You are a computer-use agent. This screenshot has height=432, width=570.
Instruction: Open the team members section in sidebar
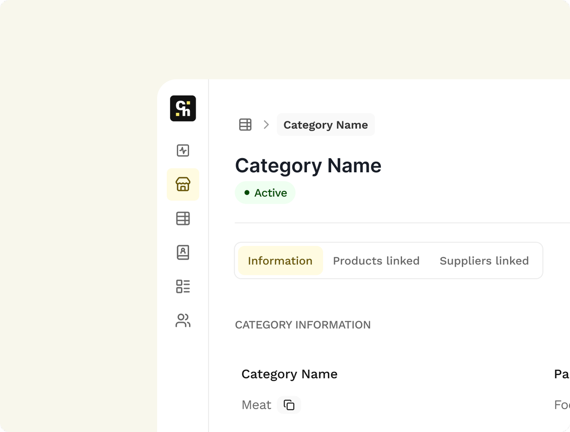(x=183, y=321)
